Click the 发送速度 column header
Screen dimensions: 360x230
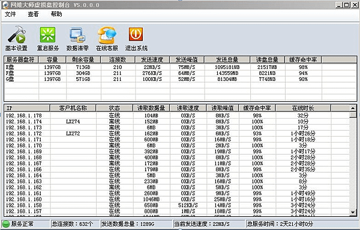tap(152, 60)
